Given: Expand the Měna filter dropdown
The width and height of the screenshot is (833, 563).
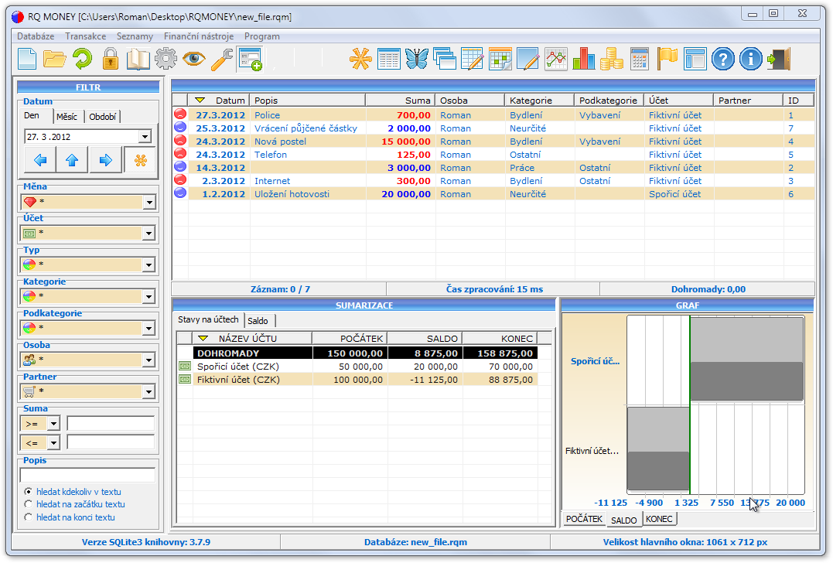Looking at the screenshot, I should click(x=149, y=203).
